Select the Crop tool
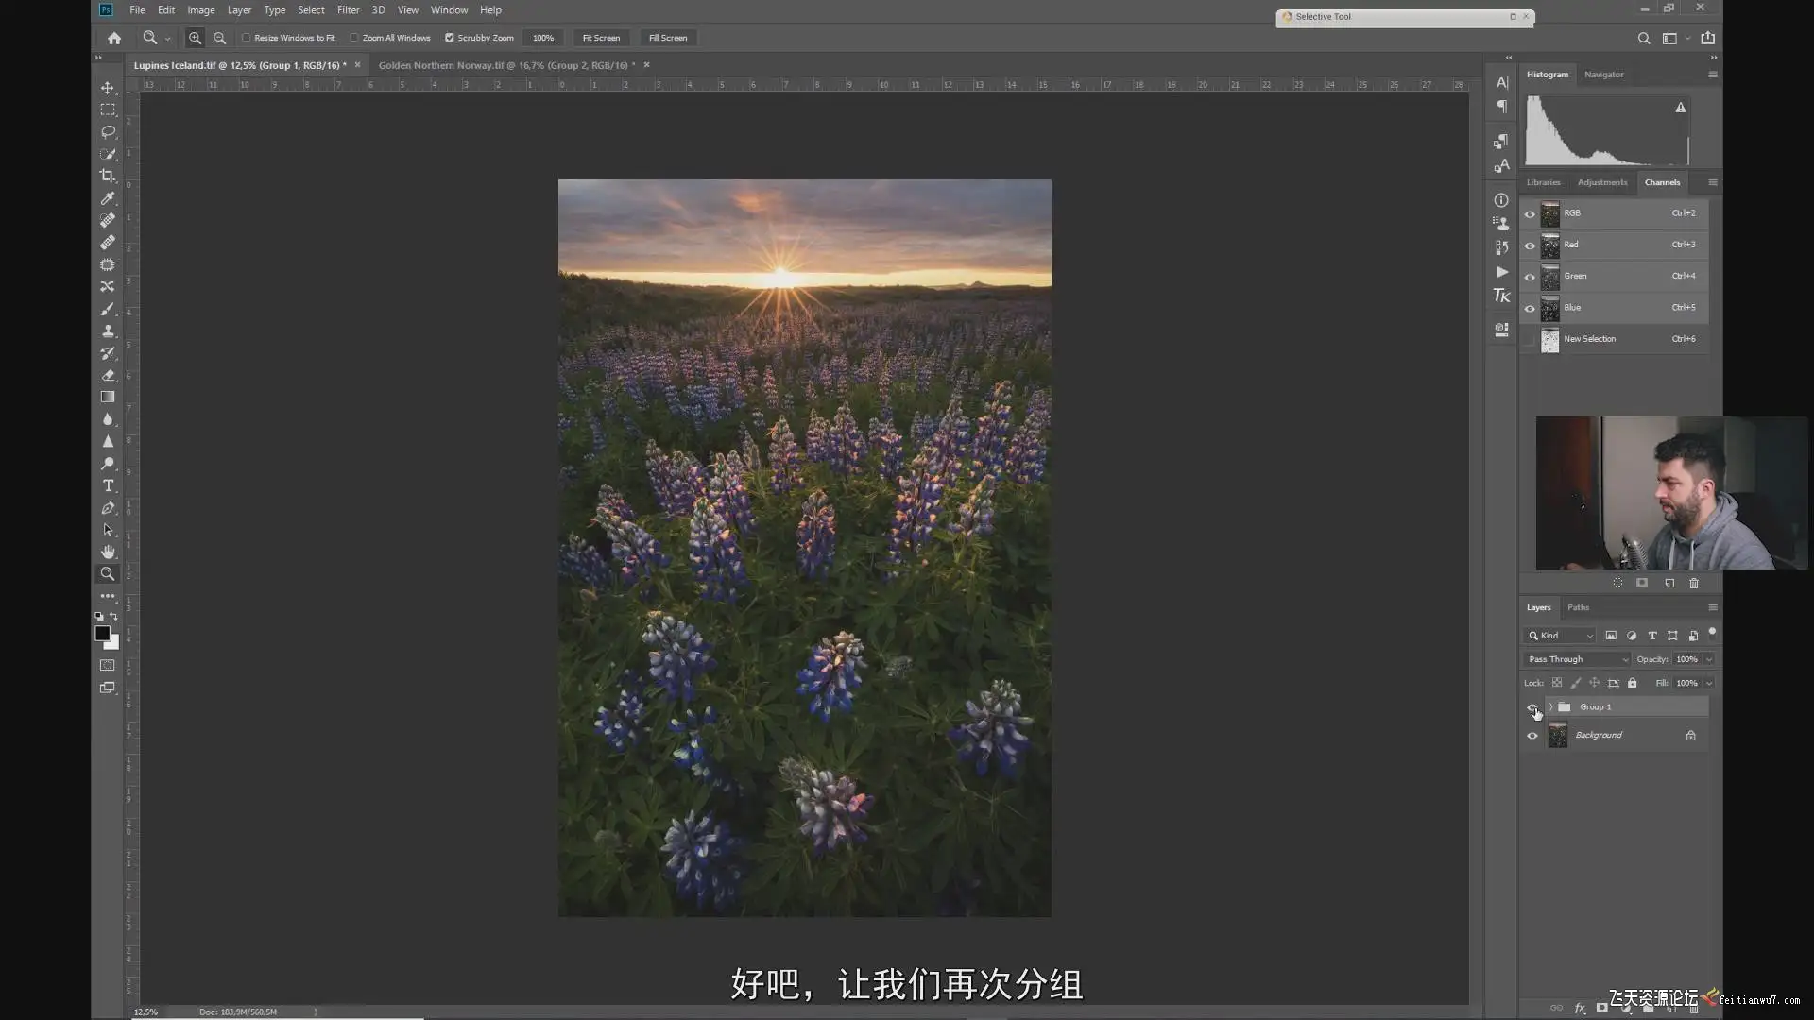1814x1020 pixels. [x=108, y=176]
